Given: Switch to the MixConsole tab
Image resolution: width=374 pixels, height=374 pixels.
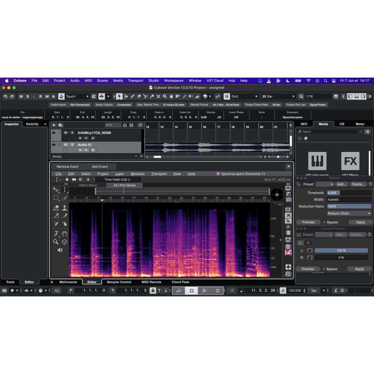Looking at the screenshot, I should pos(68,282).
